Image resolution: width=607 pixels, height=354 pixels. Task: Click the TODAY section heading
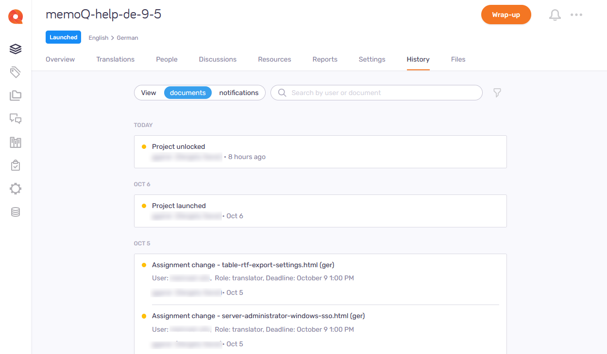pos(143,125)
